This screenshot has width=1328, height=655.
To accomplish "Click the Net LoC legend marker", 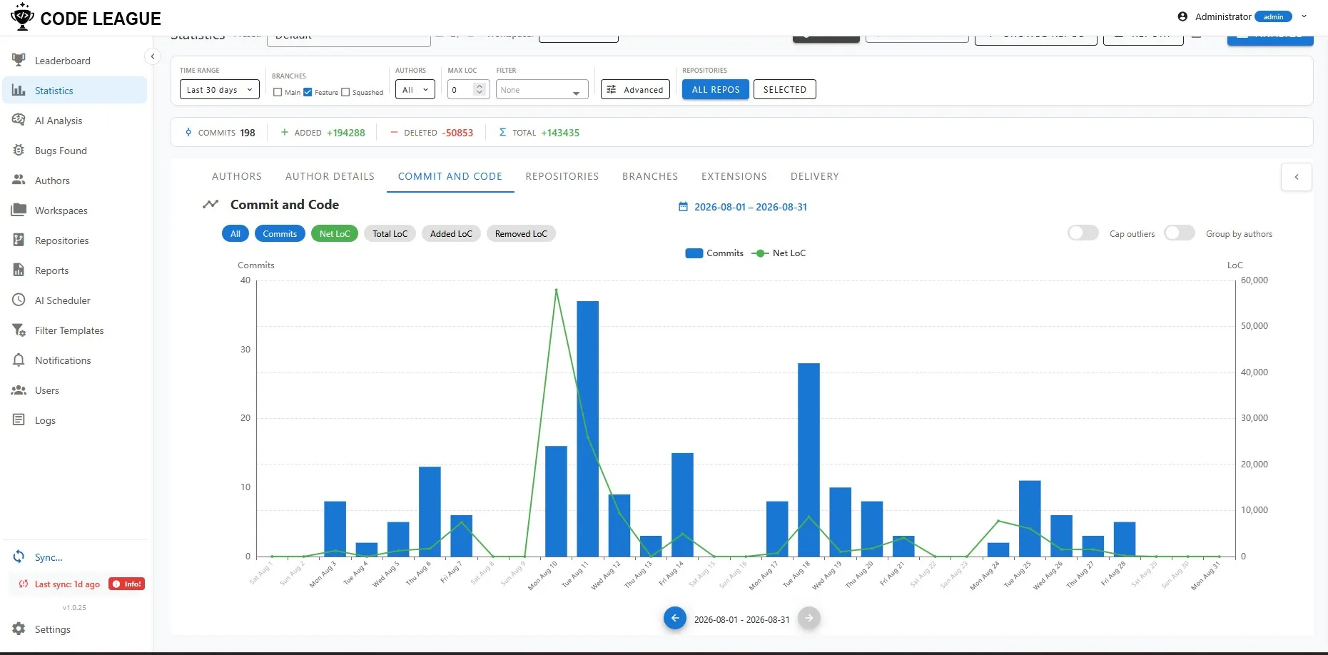I will (x=761, y=253).
